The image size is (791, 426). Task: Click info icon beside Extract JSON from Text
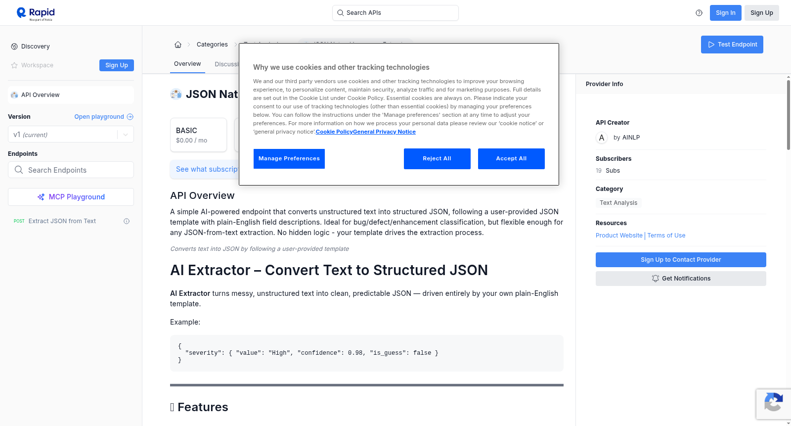[127, 221]
